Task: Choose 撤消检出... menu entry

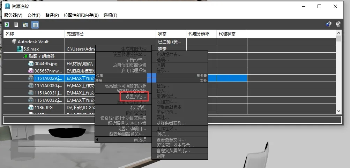Action: (167, 96)
